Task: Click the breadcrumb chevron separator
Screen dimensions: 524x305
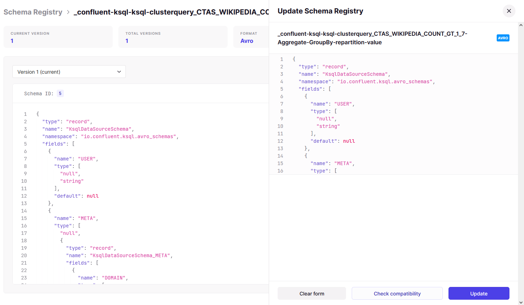Action: [x=68, y=12]
